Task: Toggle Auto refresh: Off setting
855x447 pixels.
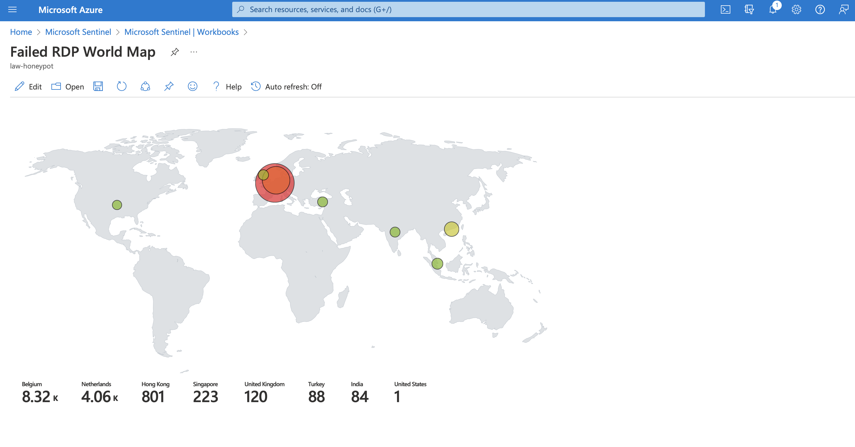Action: (286, 87)
